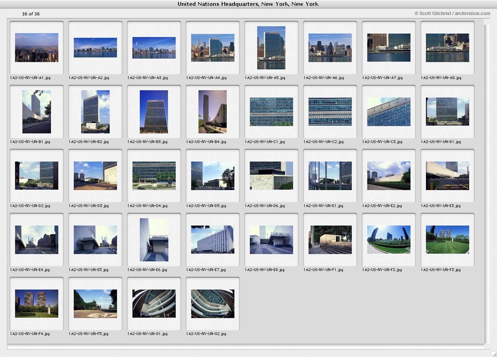The height and width of the screenshot is (357, 497).
Task: Select facade detail thumbnail 1A2-US-NY-UN-C1.jpg
Action: pos(271,112)
